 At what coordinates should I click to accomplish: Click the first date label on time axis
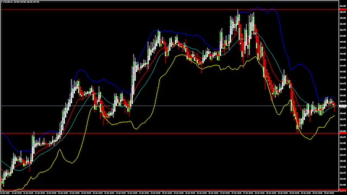tap(4, 193)
